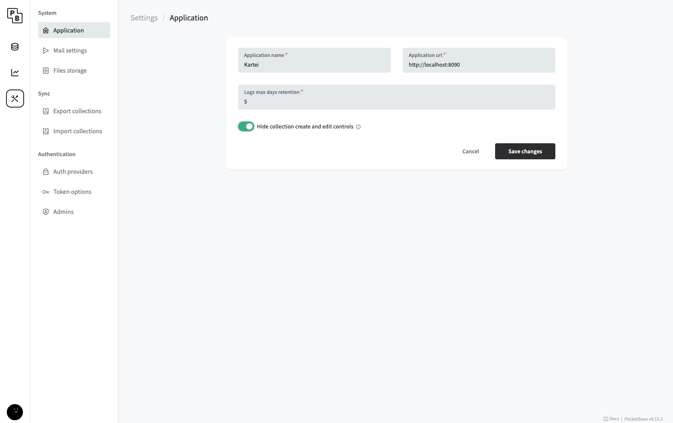The height and width of the screenshot is (423, 673).
Task: Click the Import collections icon
Action: tap(46, 131)
